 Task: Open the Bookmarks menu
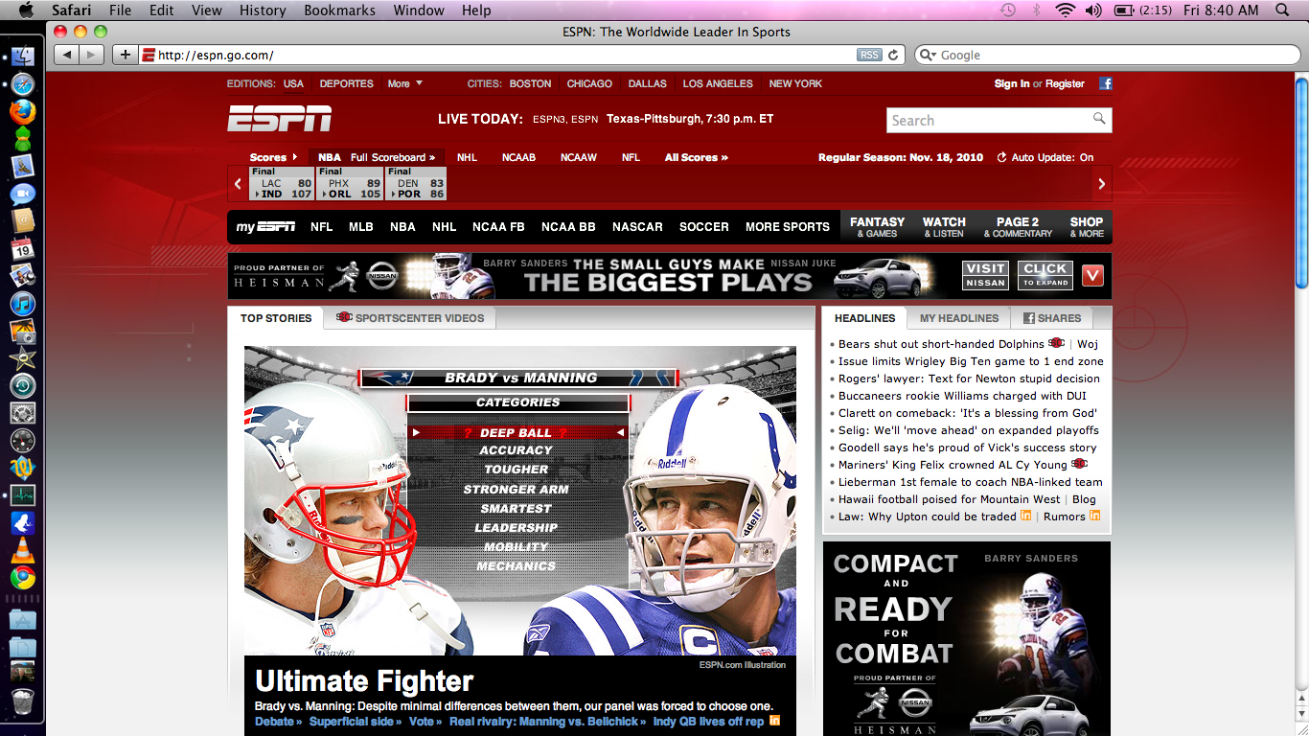point(339,11)
